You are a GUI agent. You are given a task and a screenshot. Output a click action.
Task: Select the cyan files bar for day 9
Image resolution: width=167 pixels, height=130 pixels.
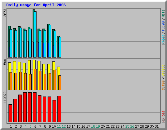50,41
